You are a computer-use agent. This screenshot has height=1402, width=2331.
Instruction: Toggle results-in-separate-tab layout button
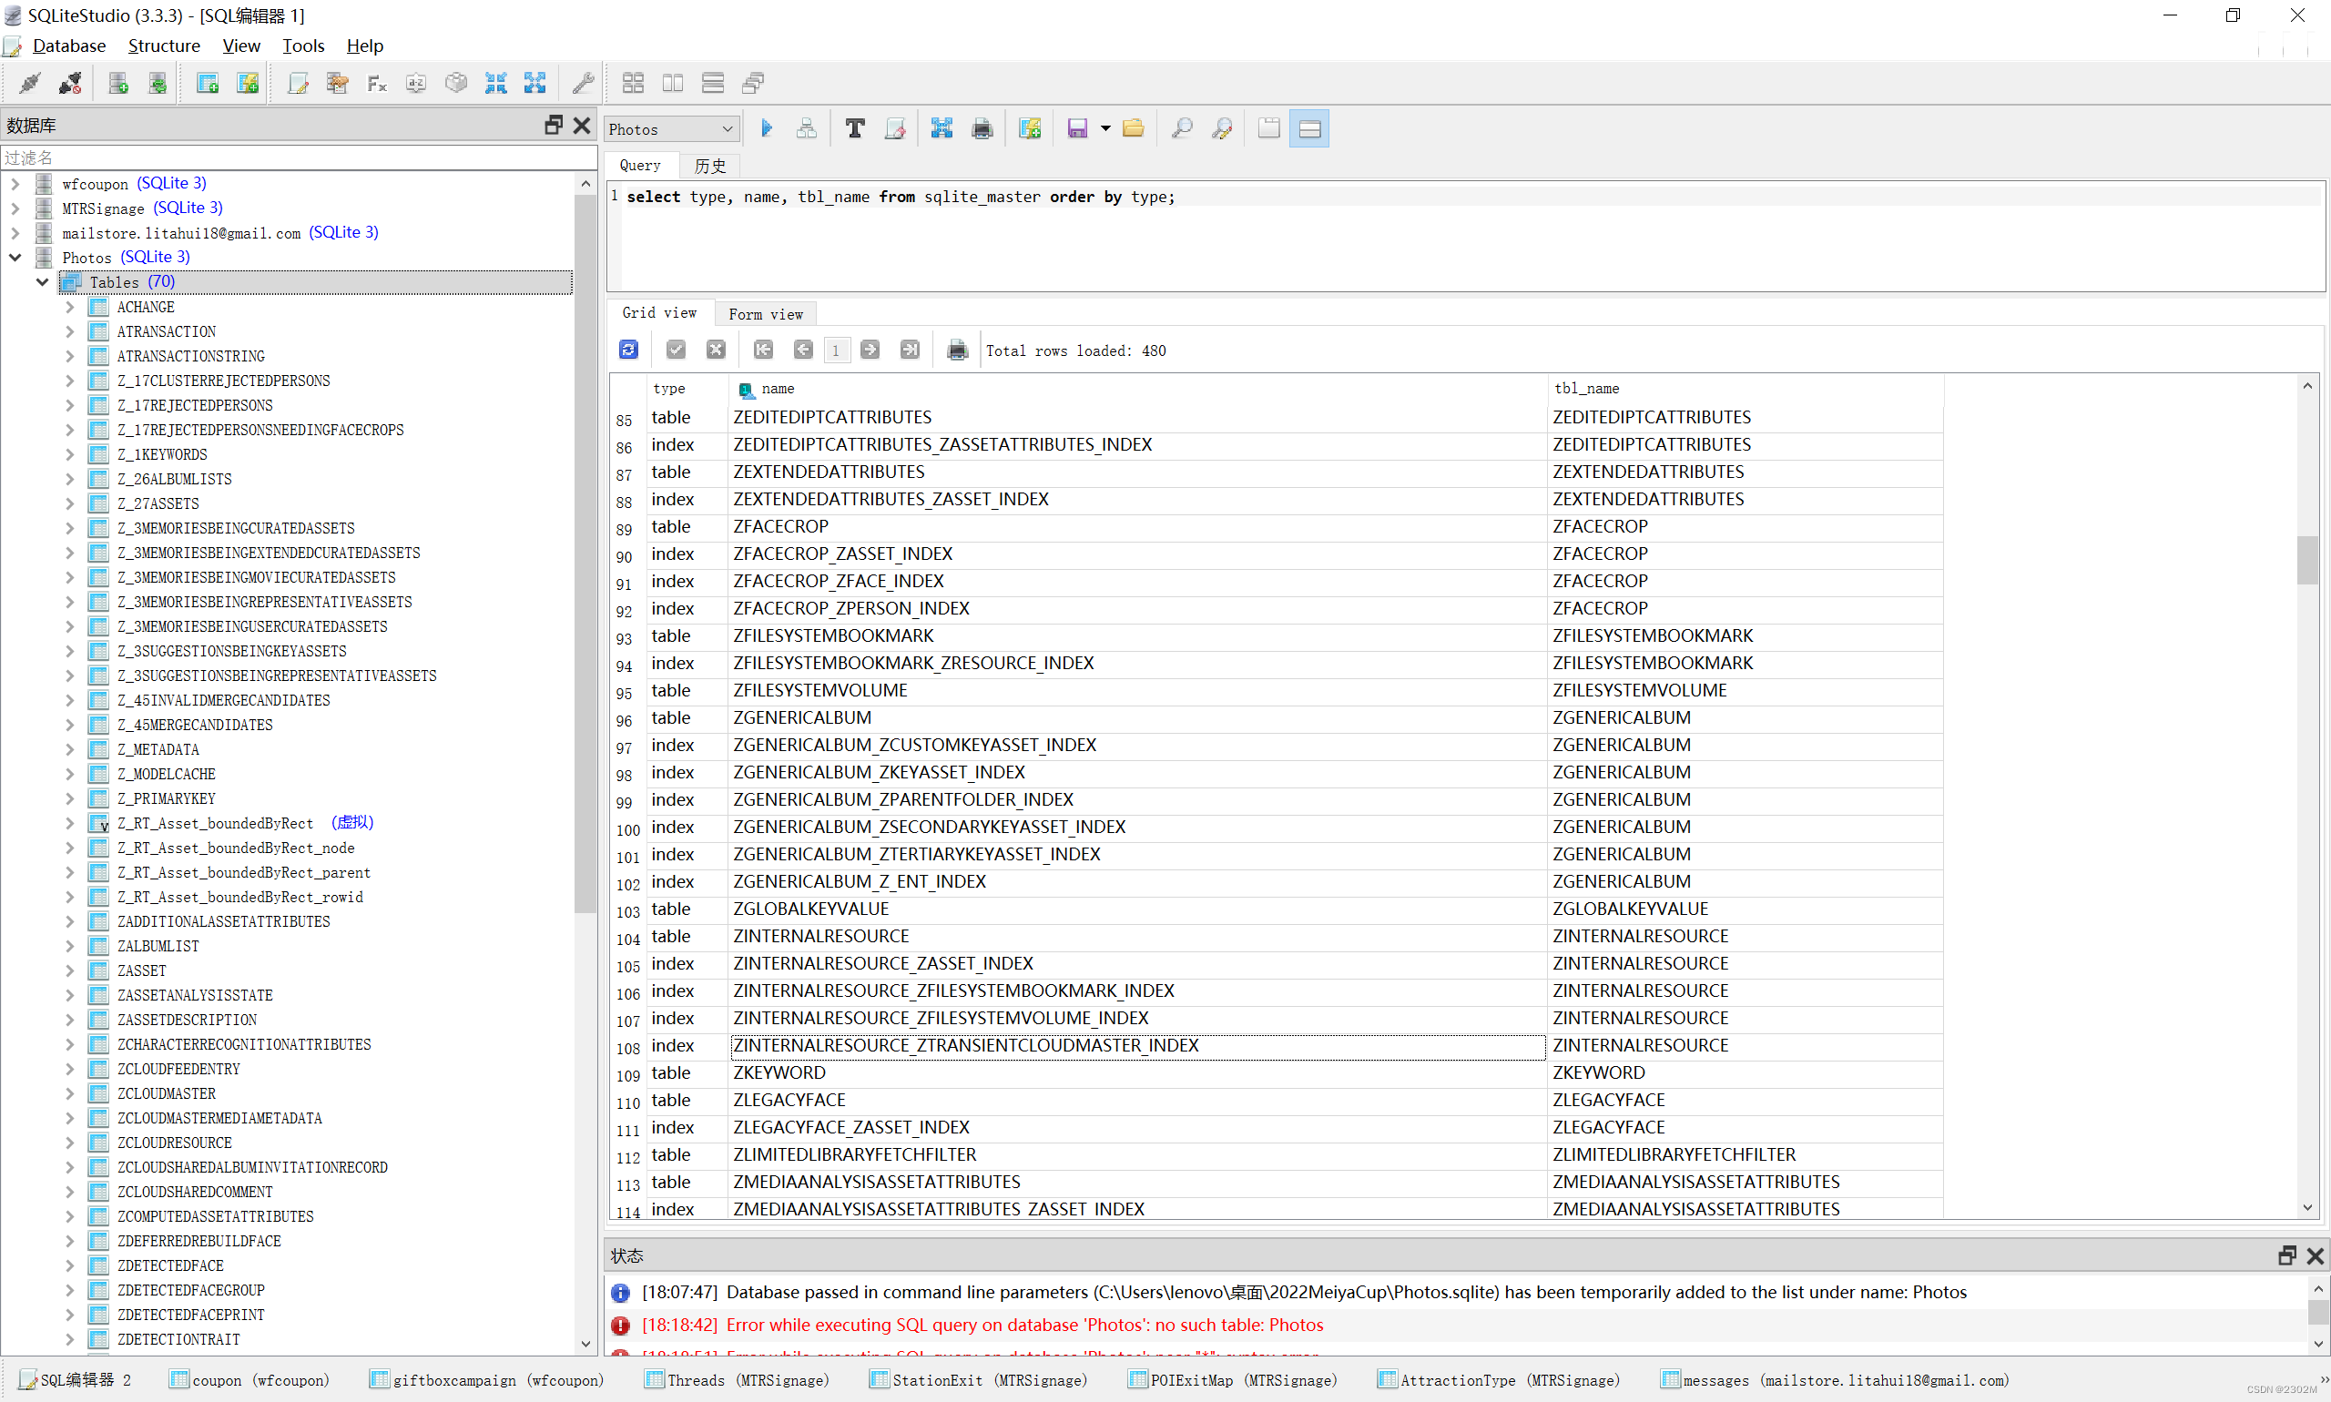click(x=1269, y=128)
